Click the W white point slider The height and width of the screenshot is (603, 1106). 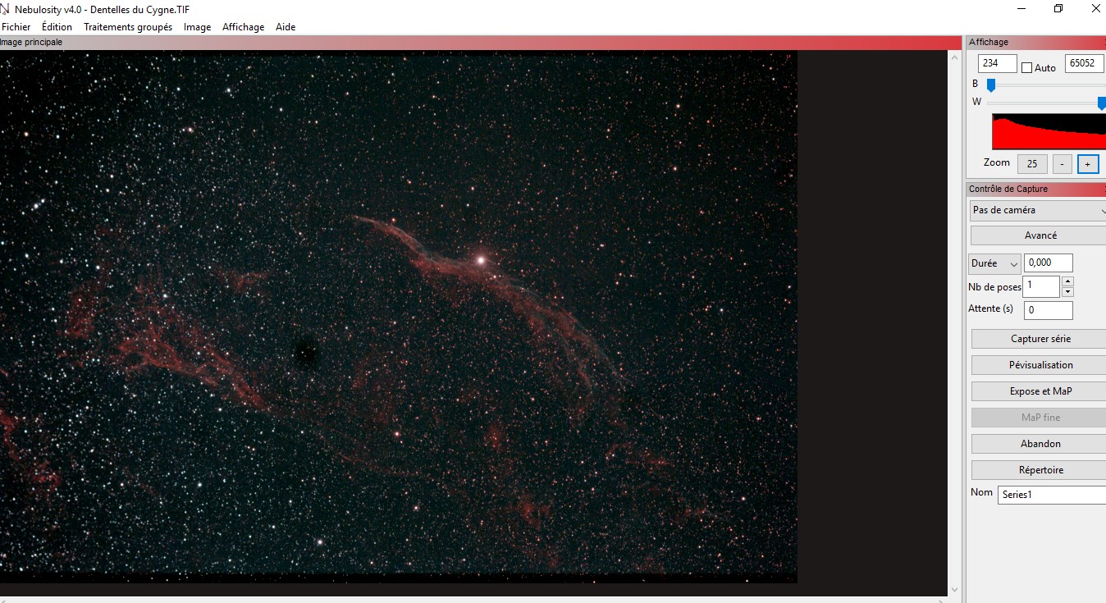(1102, 103)
